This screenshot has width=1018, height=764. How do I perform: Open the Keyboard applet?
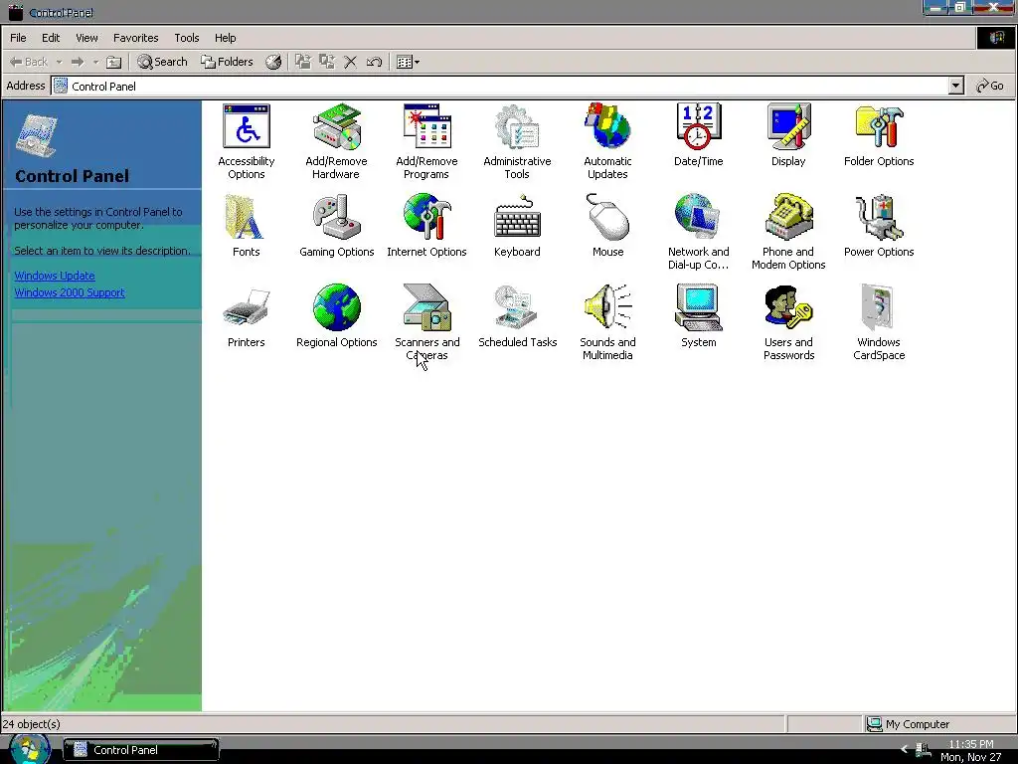[x=517, y=218]
